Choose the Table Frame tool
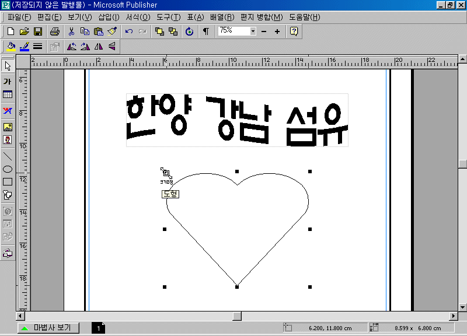The height and width of the screenshot is (336, 467). click(x=8, y=94)
